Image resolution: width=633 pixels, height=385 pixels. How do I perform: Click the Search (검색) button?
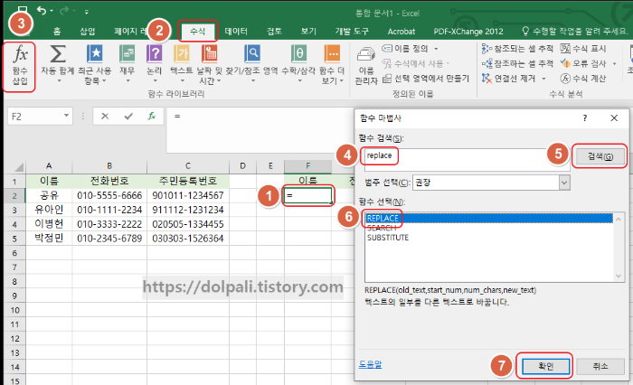point(600,156)
